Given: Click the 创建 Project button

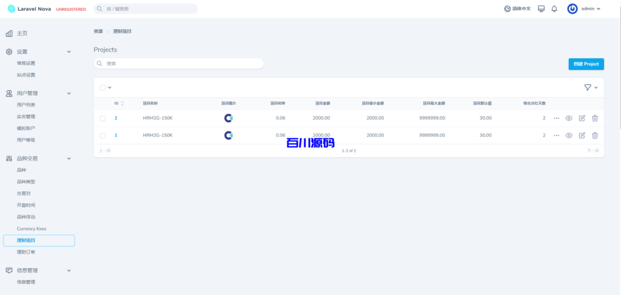Looking at the screenshot, I should click(586, 64).
